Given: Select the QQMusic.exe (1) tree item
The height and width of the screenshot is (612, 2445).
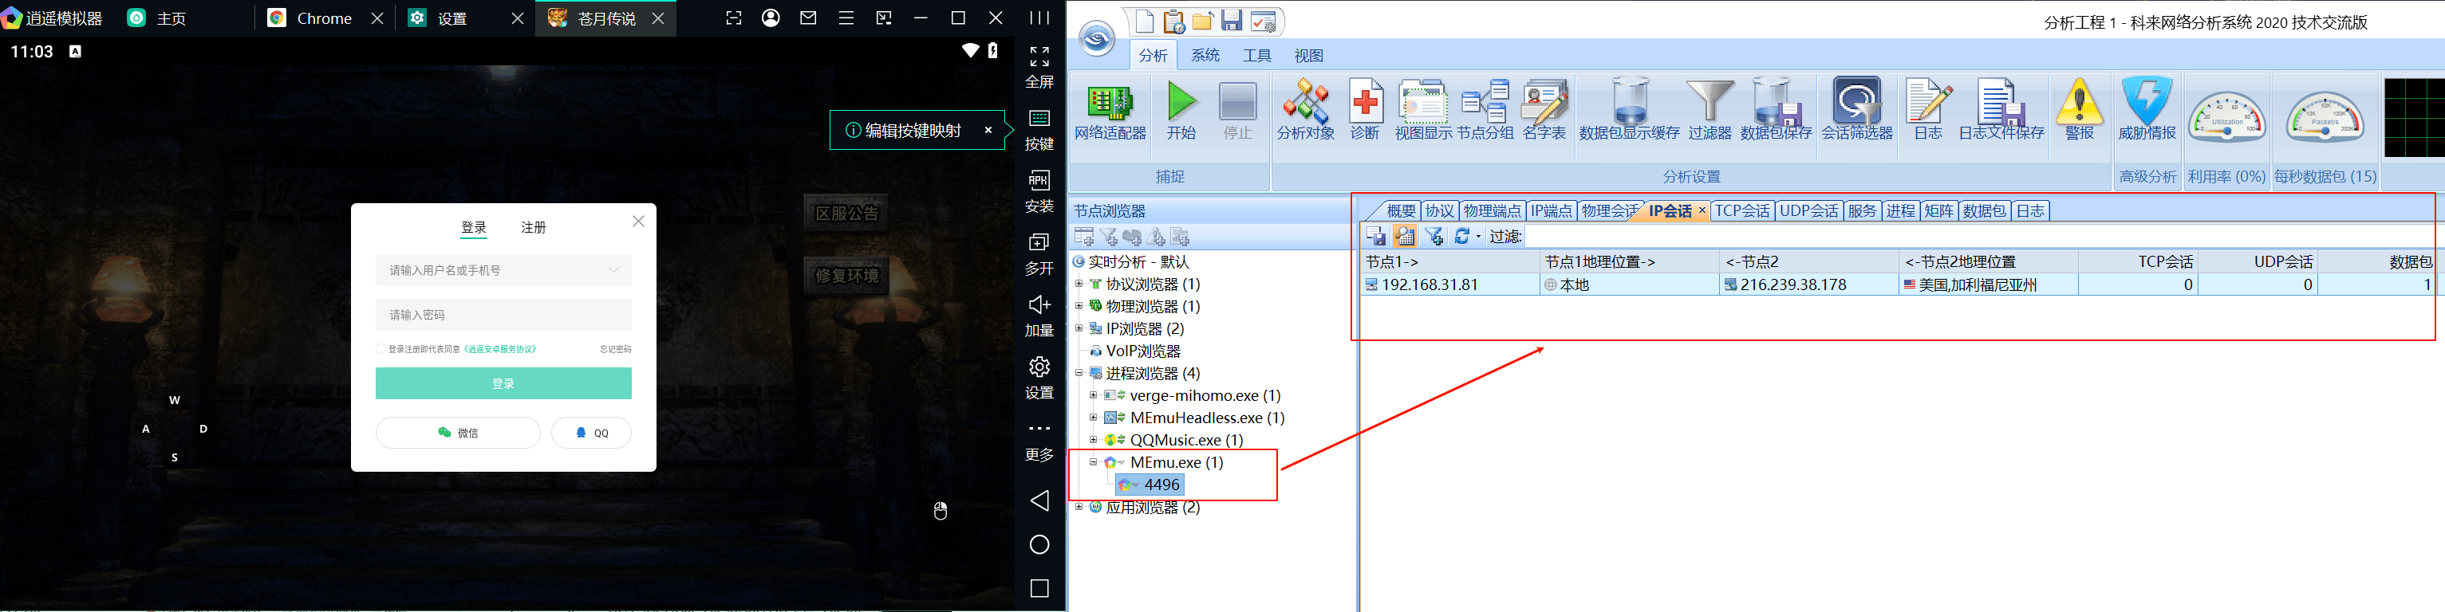Looking at the screenshot, I should click(1186, 440).
